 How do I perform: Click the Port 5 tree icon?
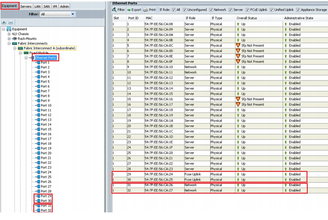click(38, 82)
